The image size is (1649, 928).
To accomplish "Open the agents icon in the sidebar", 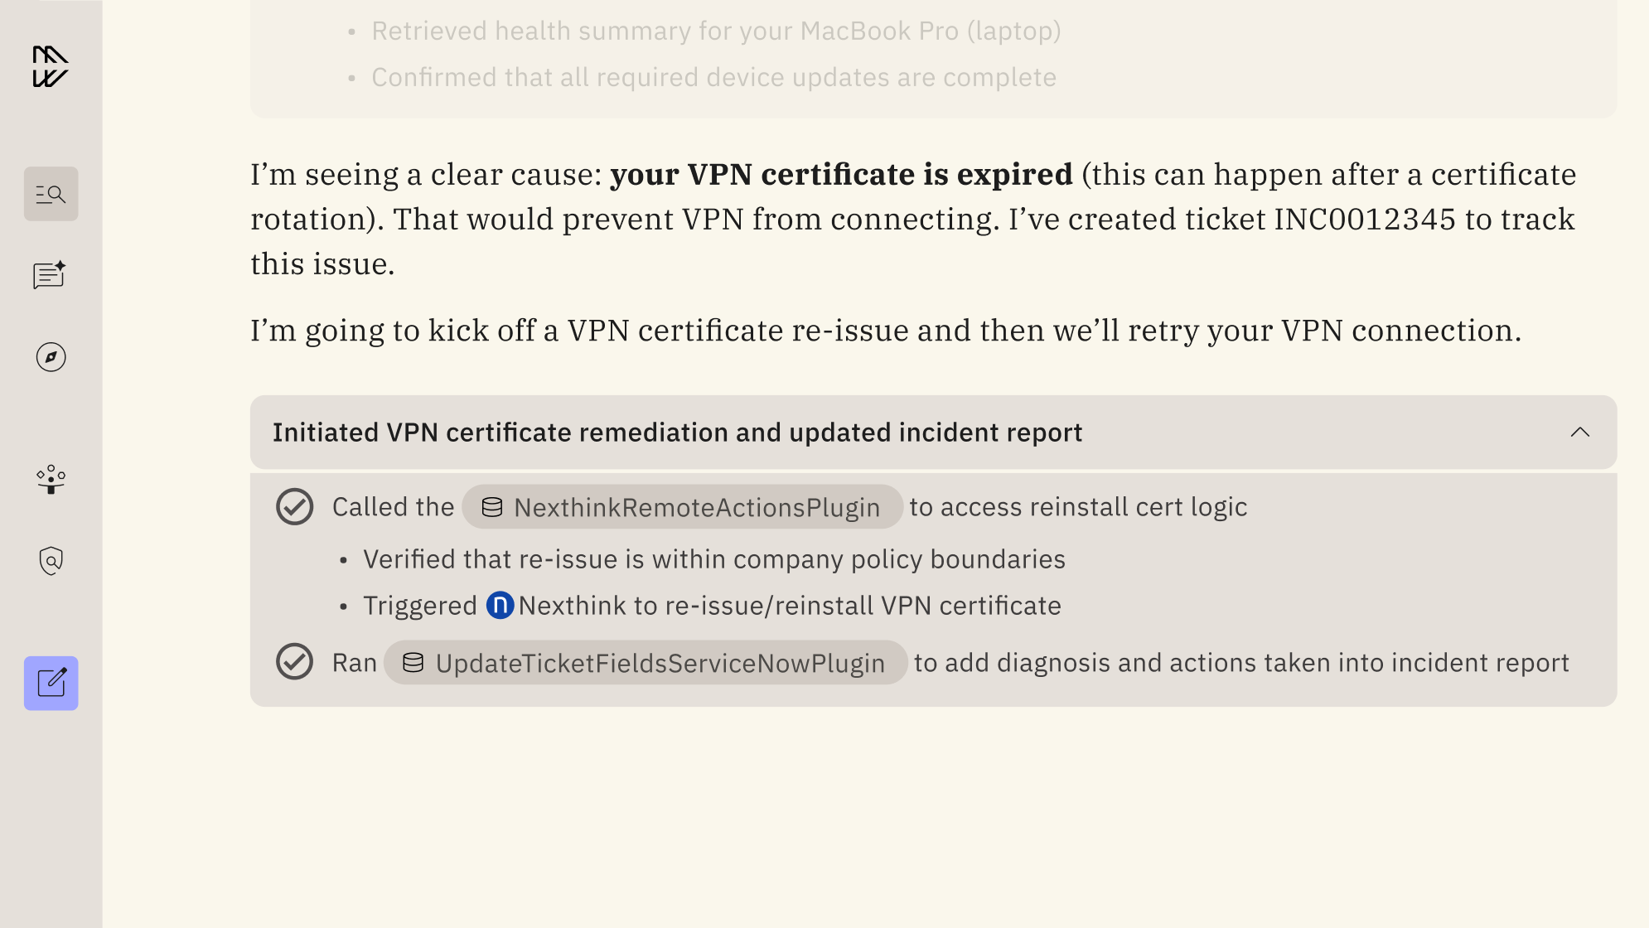I will coord(51,479).
